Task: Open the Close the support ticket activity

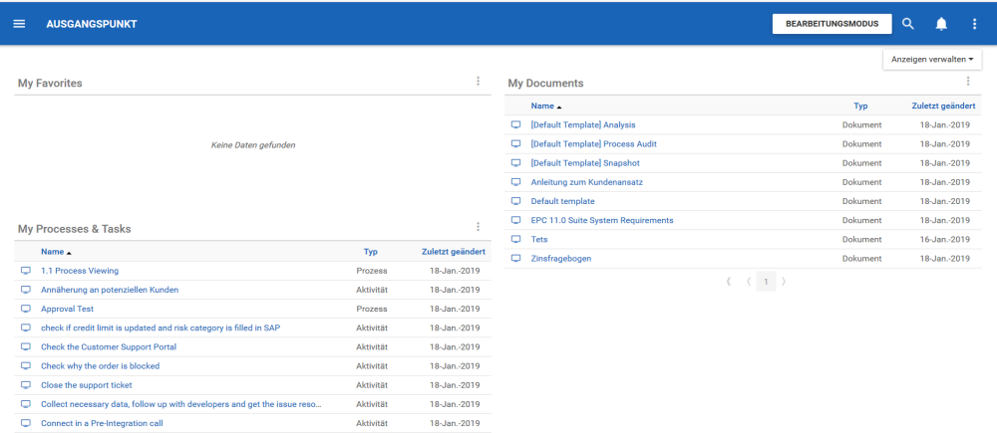Action: (87, 385)
